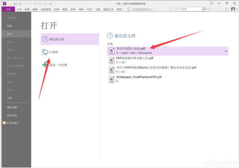Click the email envelope icon in the toolbar

click(x=25, y=4)
